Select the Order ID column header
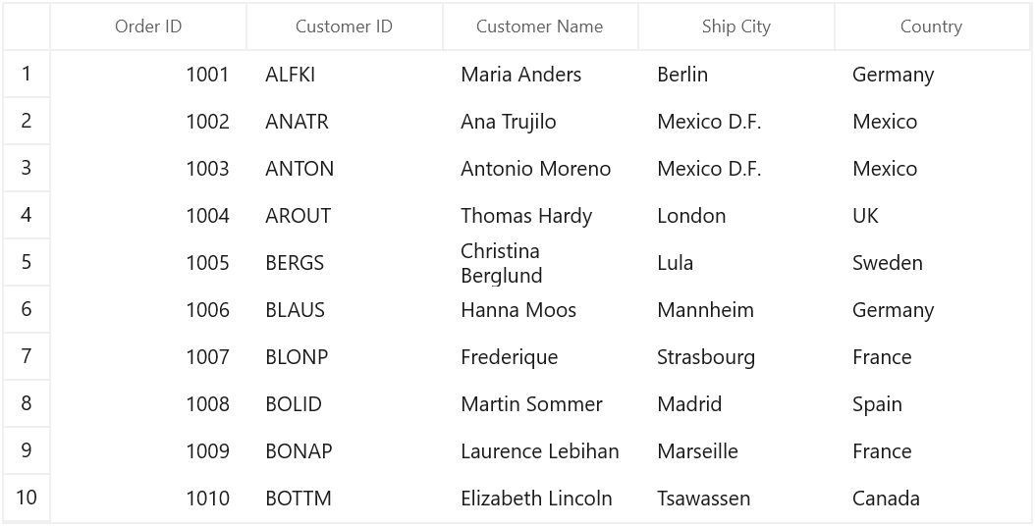 (148, 26)
